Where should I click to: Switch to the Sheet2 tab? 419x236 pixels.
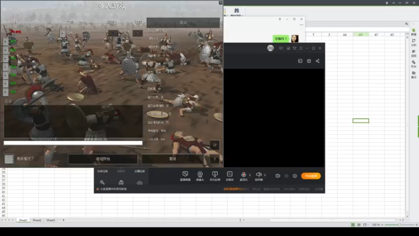pyautogui.click(x=37, y=220)
